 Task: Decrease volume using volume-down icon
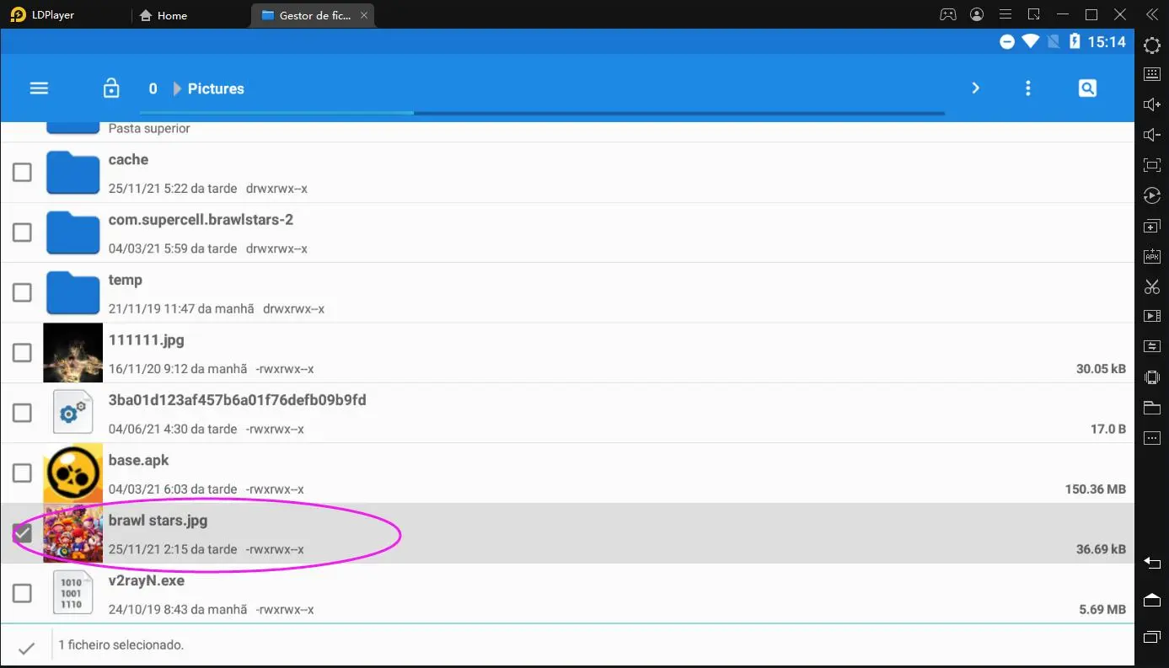click(1152, 134)
